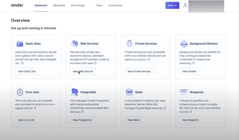Open help icon after PostgreSQL description
Image resolution: width=239 pixels, height=140 pixels.
coord(82,112)
